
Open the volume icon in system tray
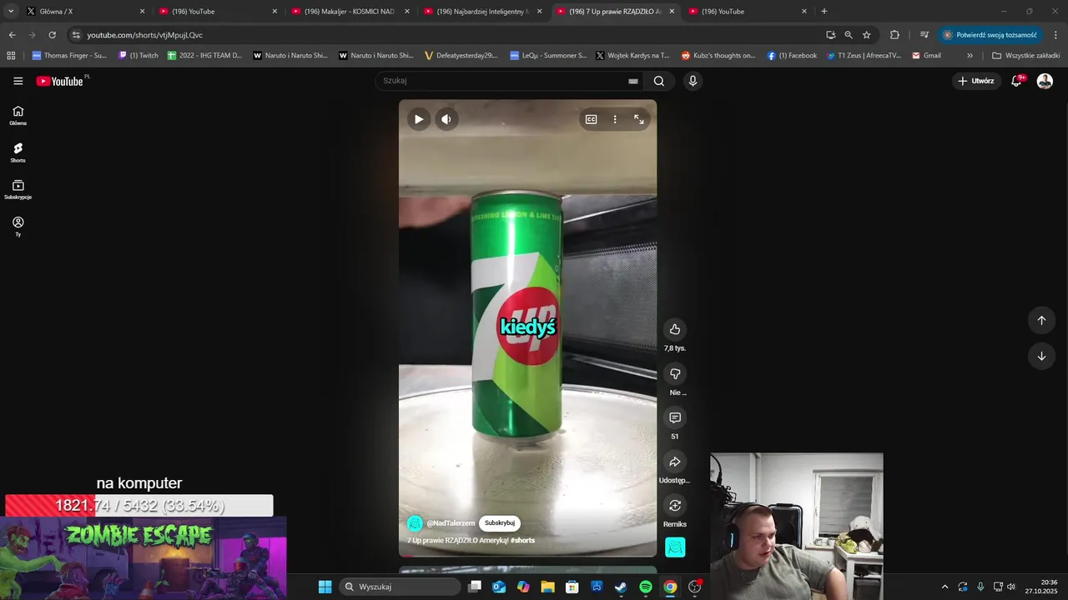[1011, 587]
